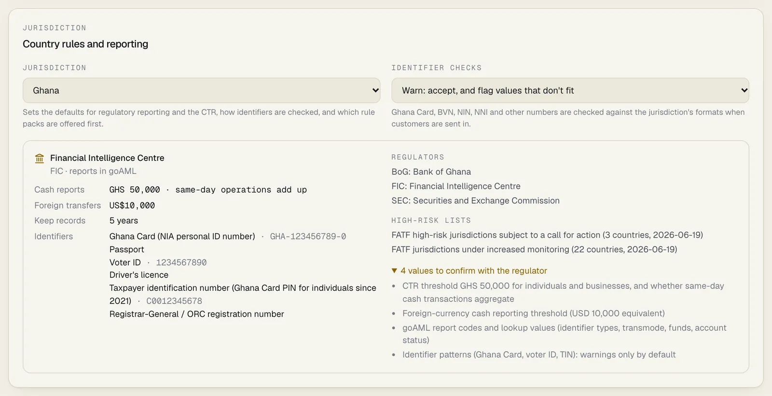Click the 'Passport' identifier row
The image size is (772, 396).
pos(126,249)
